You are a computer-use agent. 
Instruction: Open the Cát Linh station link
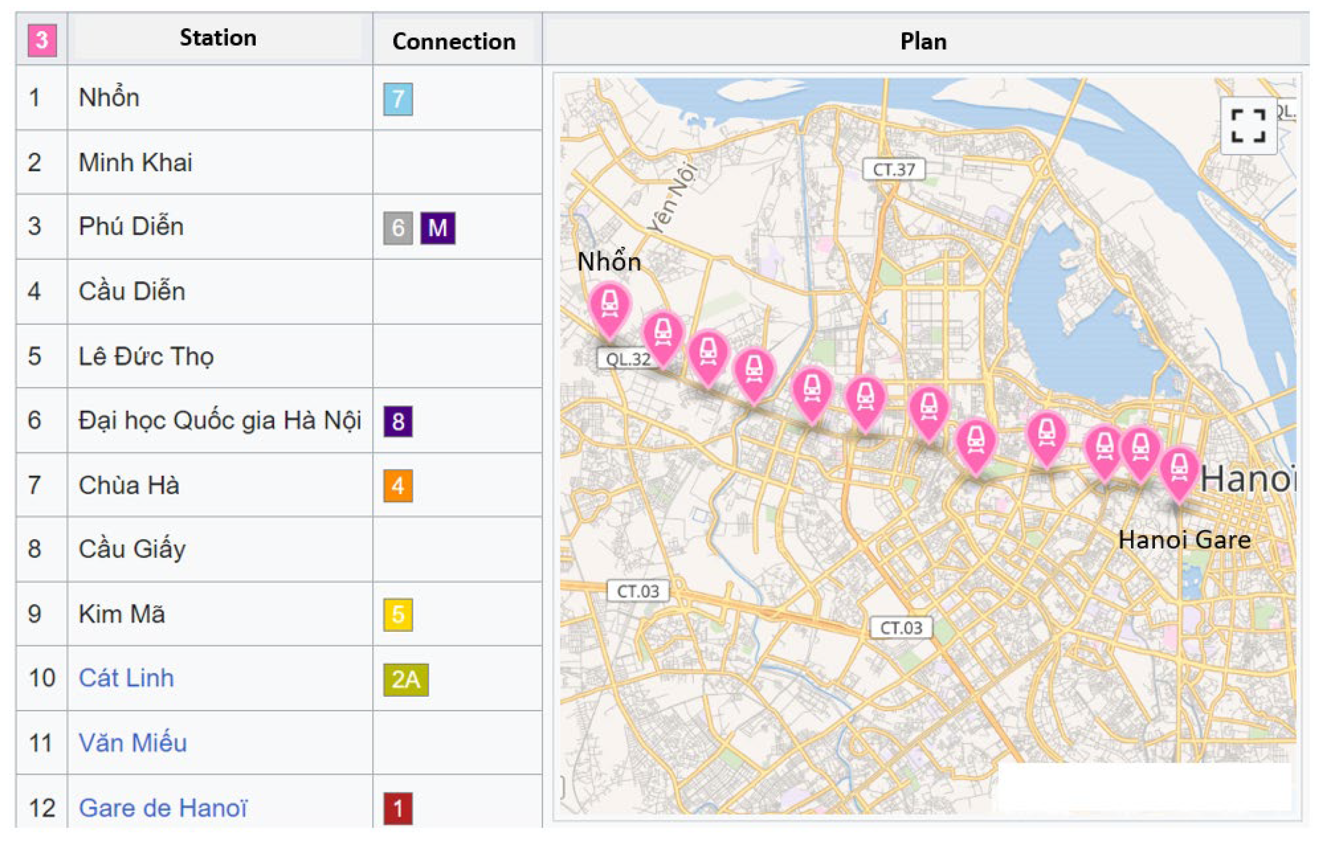126,678
